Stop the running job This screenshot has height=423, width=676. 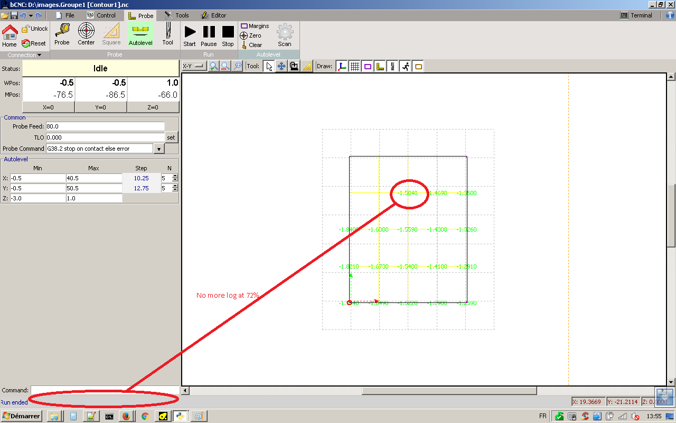tap(228, 36)
